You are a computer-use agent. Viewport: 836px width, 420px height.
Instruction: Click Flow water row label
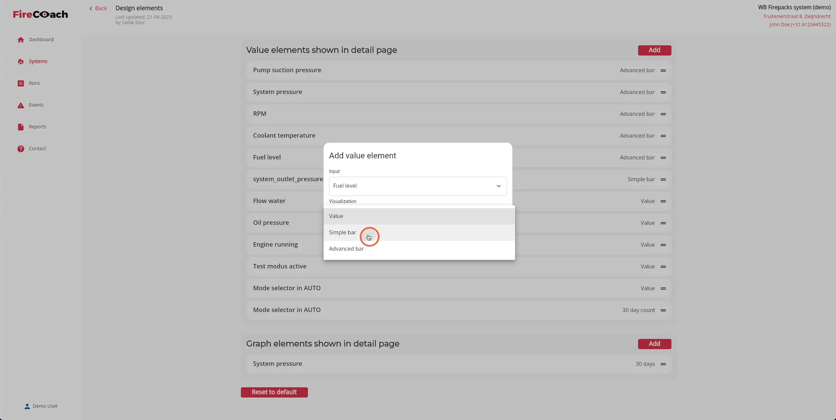pos(269,201)
